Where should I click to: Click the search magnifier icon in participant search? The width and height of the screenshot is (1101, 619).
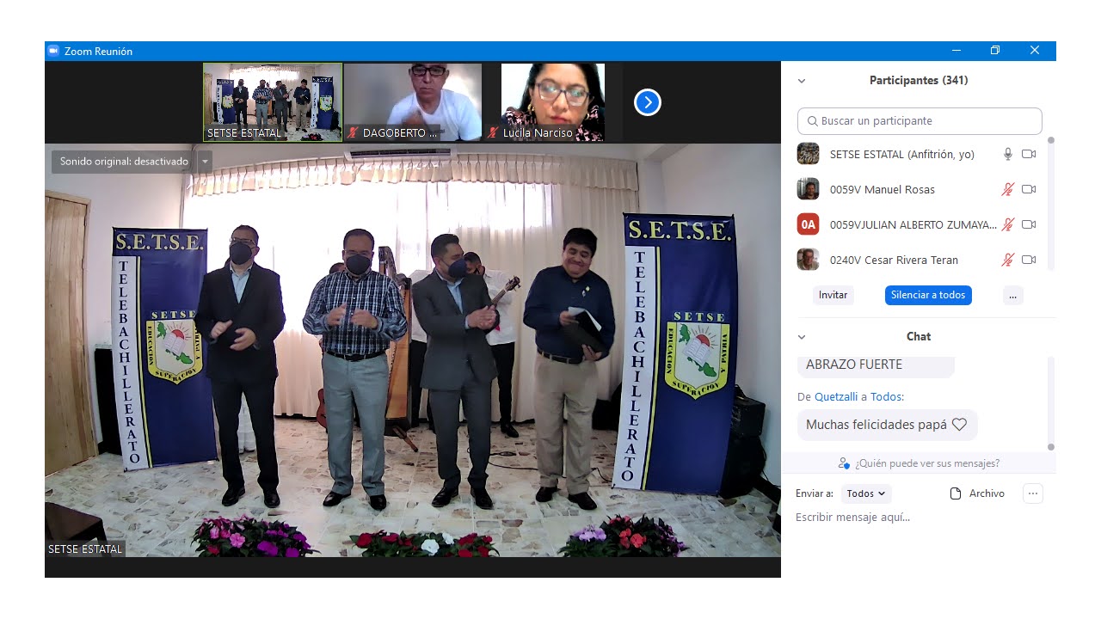tap(812, 121)
